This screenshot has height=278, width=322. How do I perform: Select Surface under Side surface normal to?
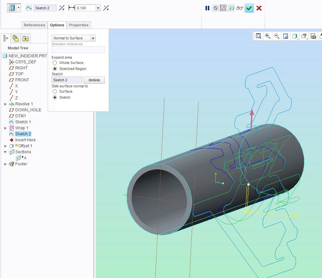tap(55, 91)
